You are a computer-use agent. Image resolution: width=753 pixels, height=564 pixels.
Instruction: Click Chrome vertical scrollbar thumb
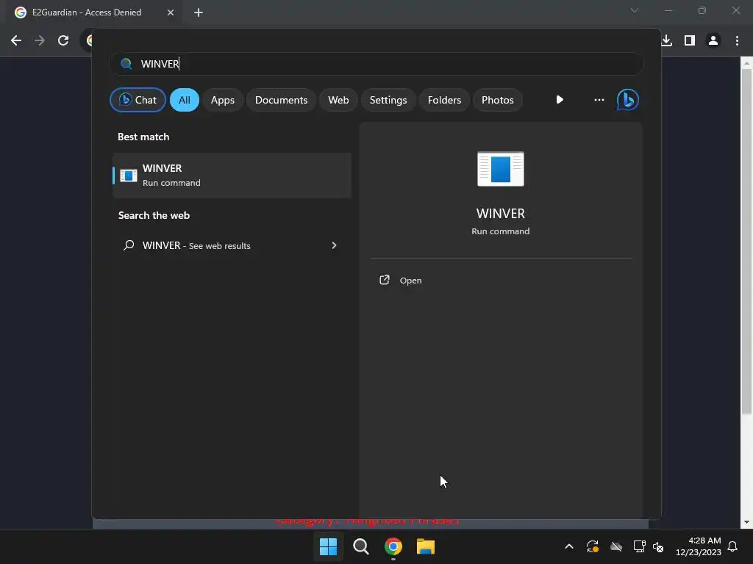tap(746, 241)
